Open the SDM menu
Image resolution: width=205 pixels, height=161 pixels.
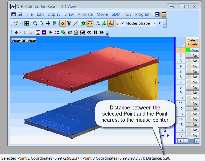(x=116, y=14)
